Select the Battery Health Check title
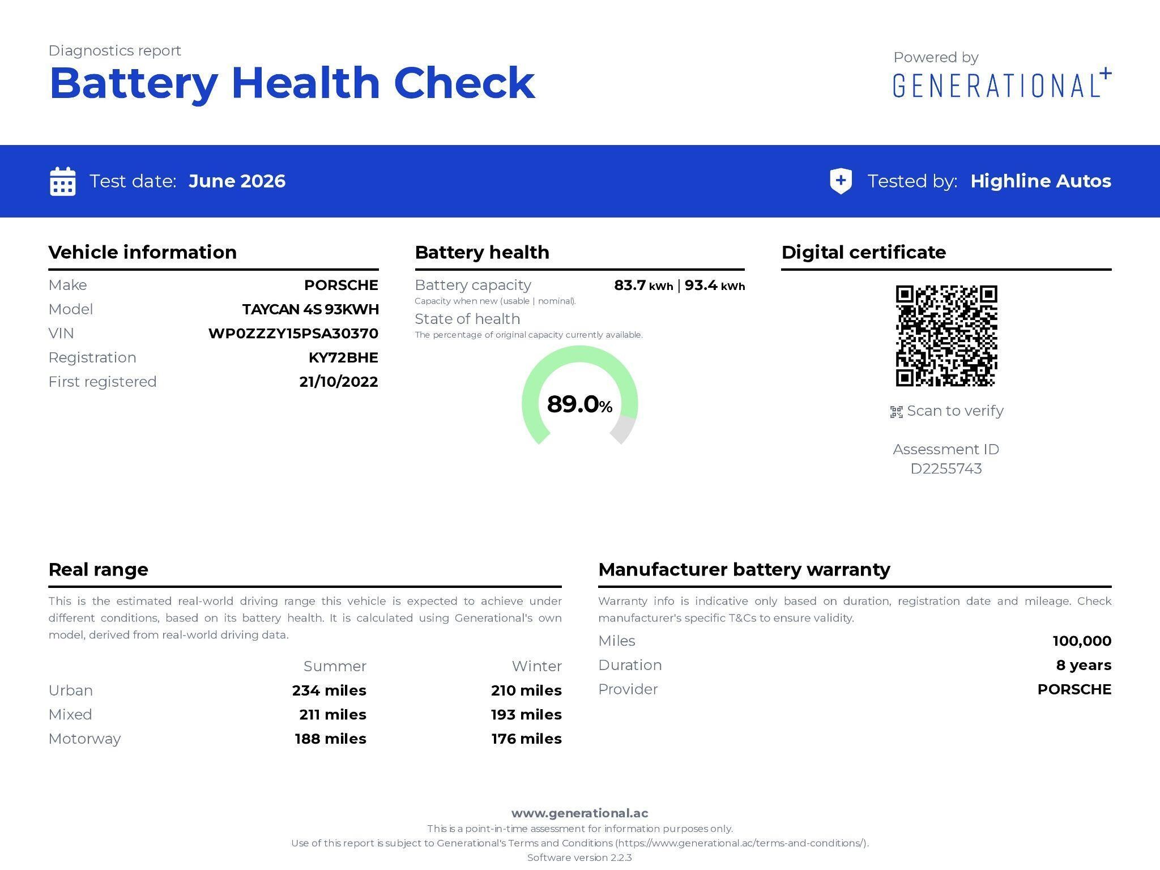 tap(292, 83)
